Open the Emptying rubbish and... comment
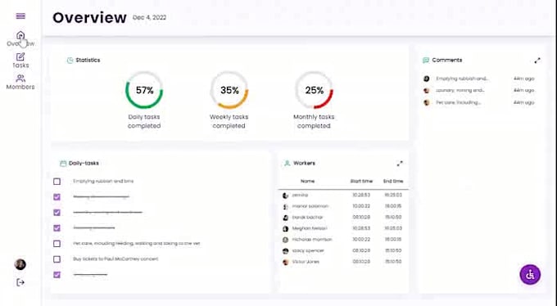The width and height of the screenshot is (557, 306). pos(462,79)
